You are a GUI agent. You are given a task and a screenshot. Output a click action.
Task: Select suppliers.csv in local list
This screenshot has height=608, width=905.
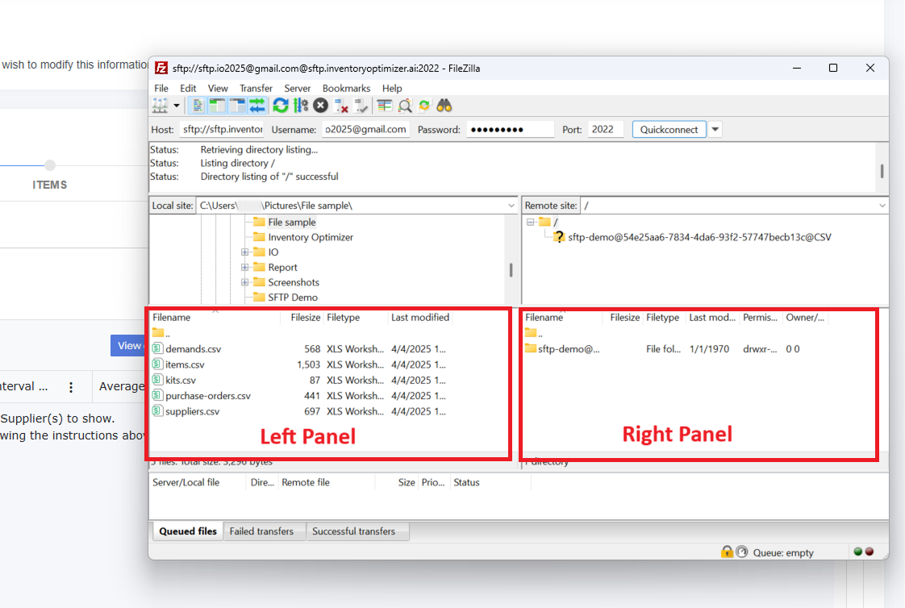coord(192,411)
